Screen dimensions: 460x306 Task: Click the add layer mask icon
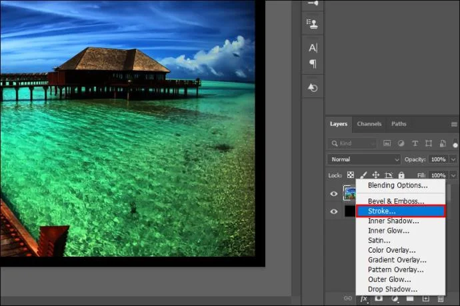click(379, 299)
